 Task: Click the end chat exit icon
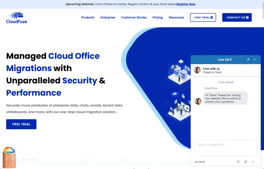click(x=238, y=162)
